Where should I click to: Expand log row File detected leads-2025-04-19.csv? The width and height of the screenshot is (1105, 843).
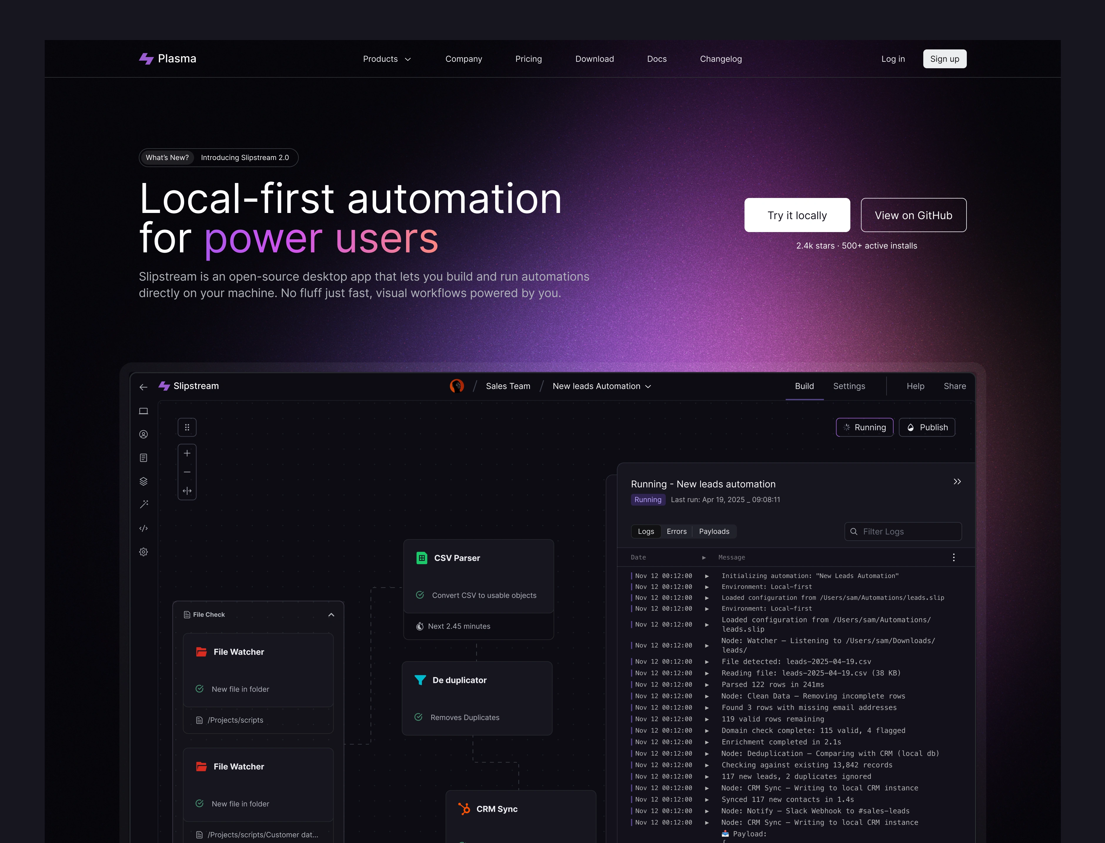[707, 662]
